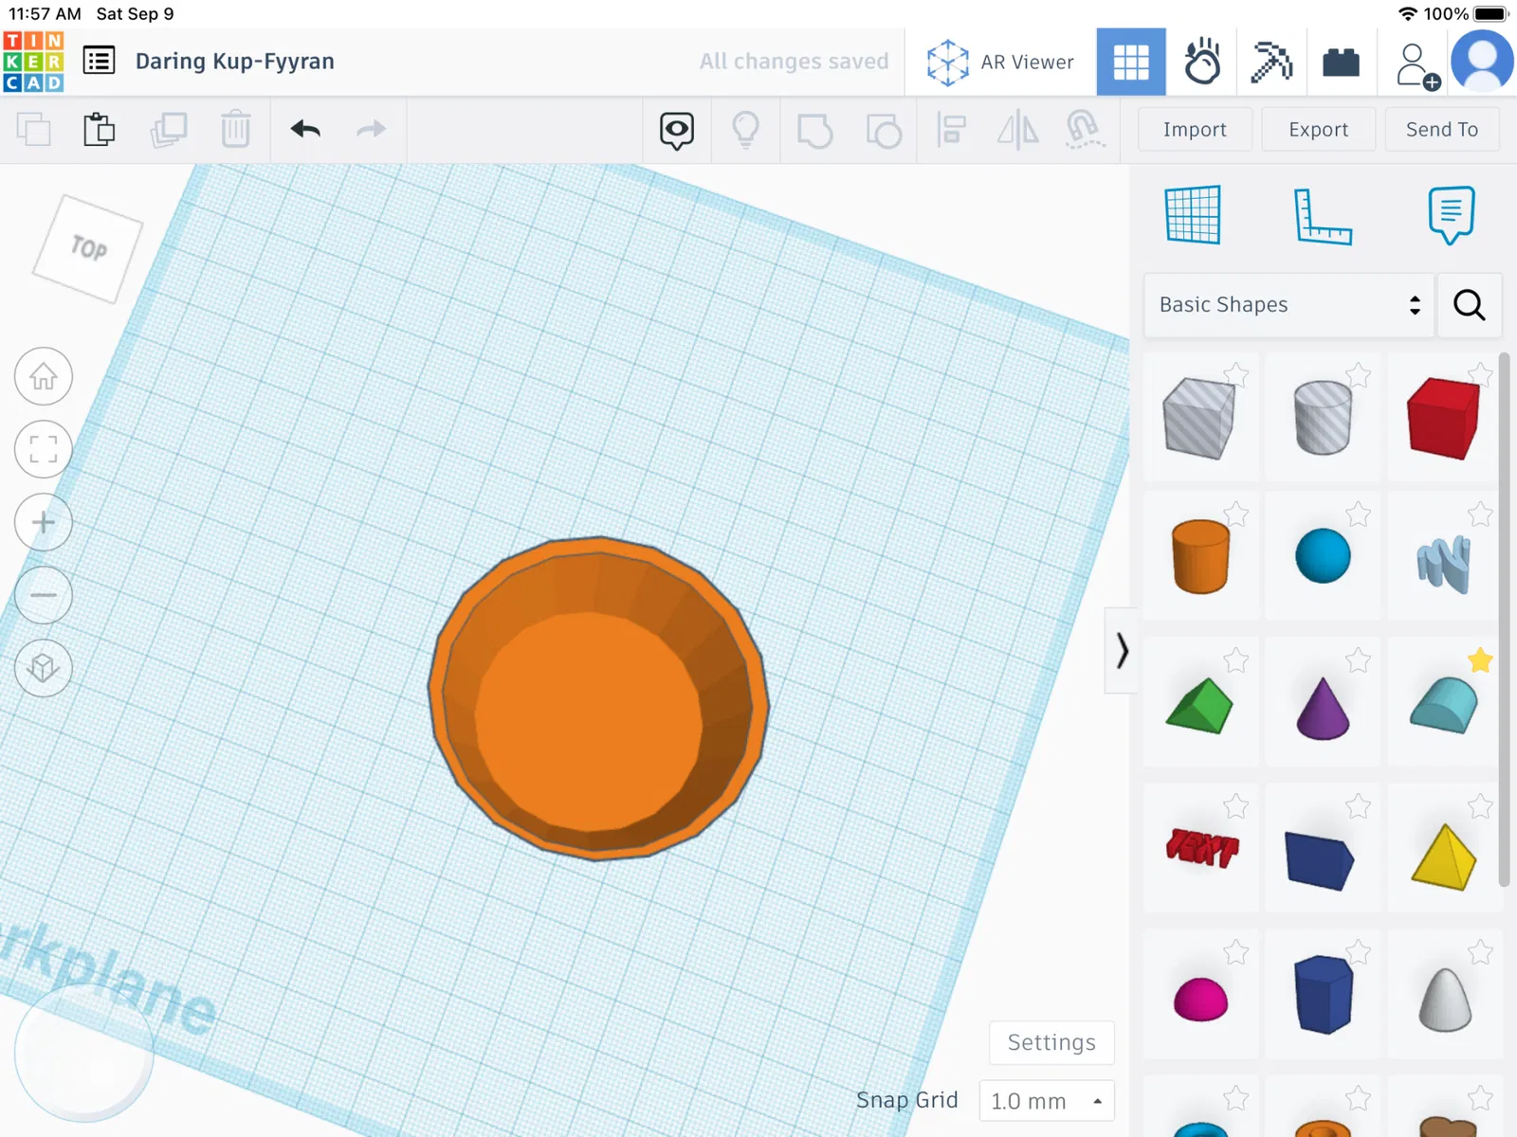Click the Top face of the view cube

88,248
